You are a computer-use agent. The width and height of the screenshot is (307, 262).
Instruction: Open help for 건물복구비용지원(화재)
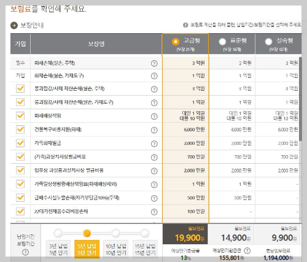click(x=154, y=130)
